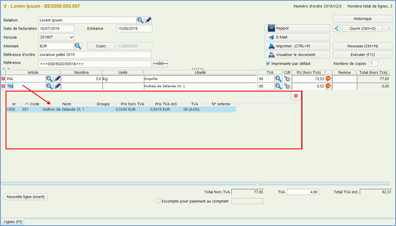
Task: Create new with Nouveau (Ctrl+N)
Action: 362,46
